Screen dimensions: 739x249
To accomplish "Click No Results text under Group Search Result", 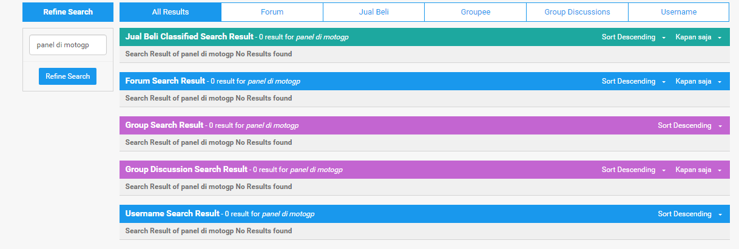I will 209,143.
